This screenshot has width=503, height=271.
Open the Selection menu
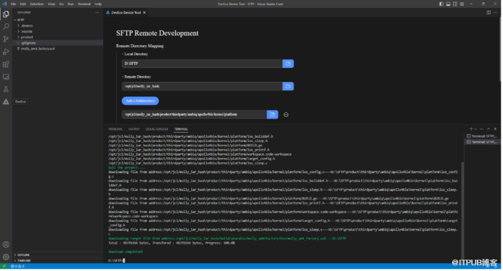coord(37,4)
